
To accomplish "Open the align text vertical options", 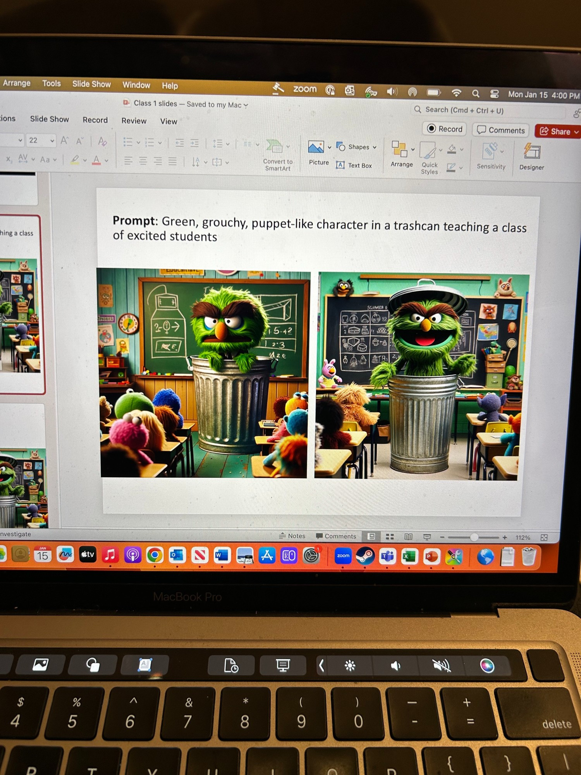I will 220,162.
